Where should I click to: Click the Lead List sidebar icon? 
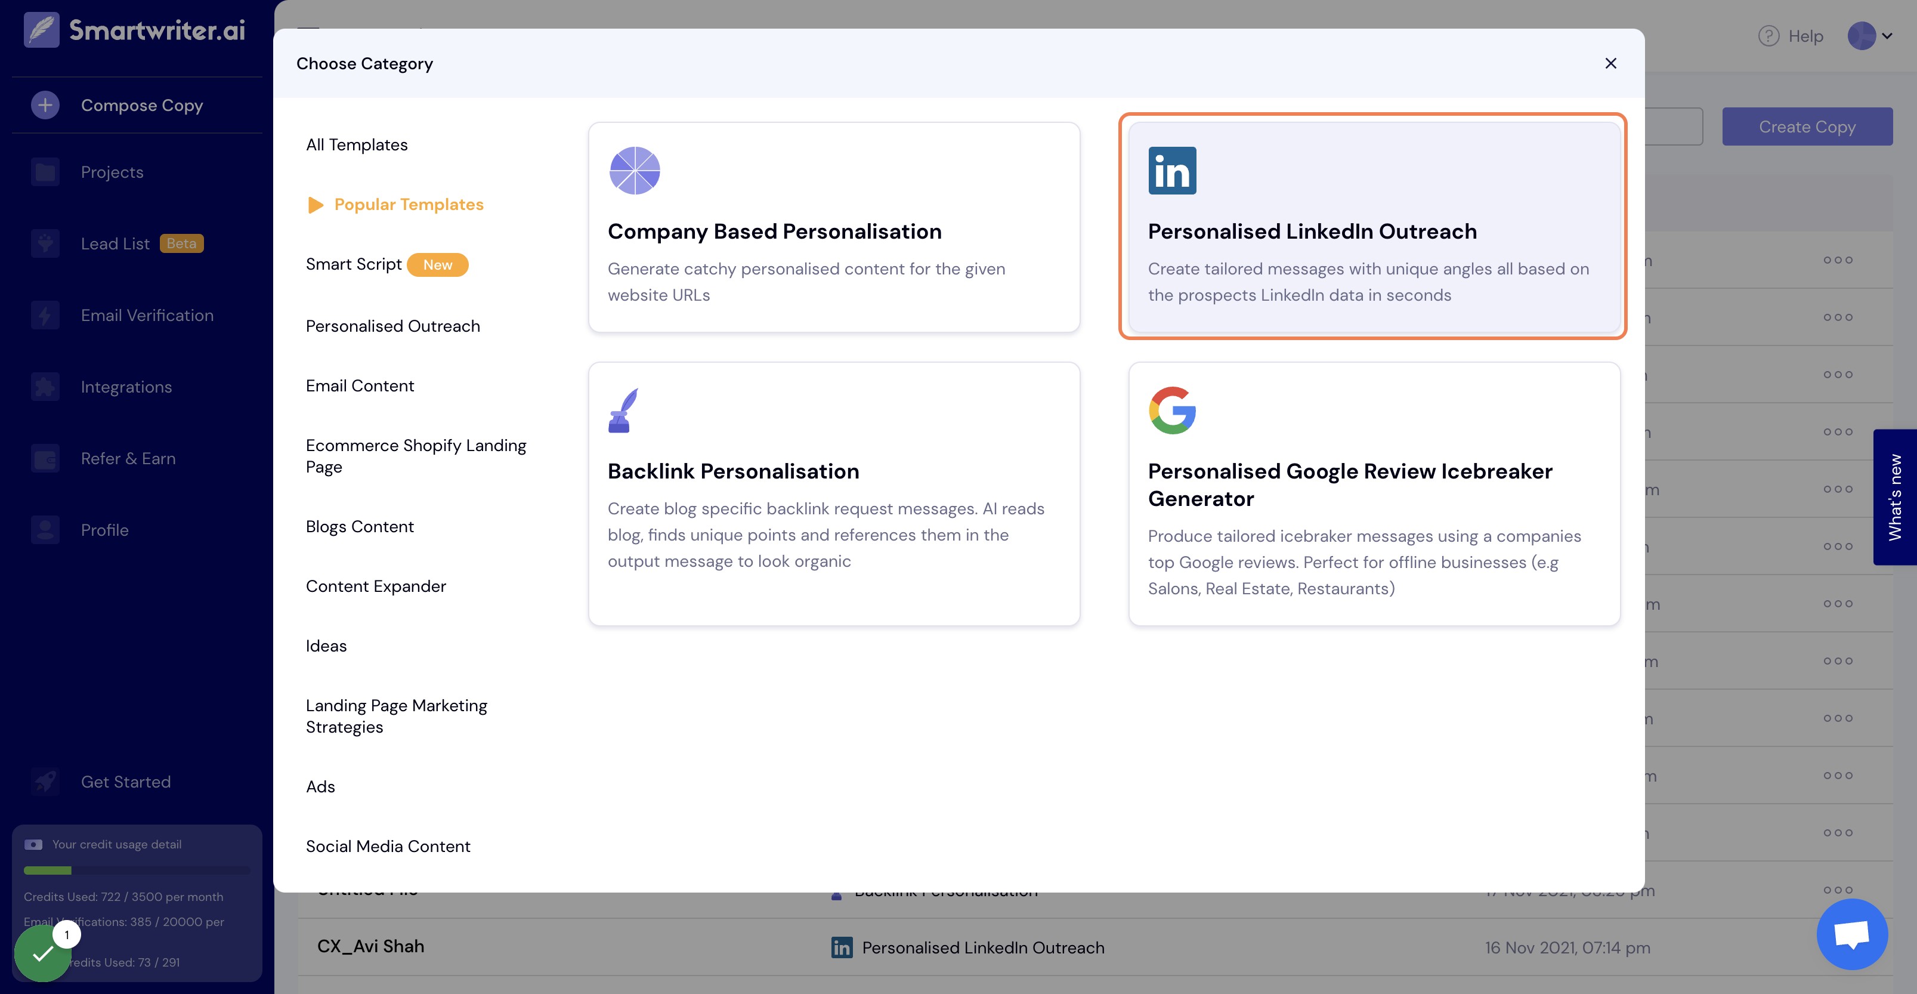[x=45, y=243]
